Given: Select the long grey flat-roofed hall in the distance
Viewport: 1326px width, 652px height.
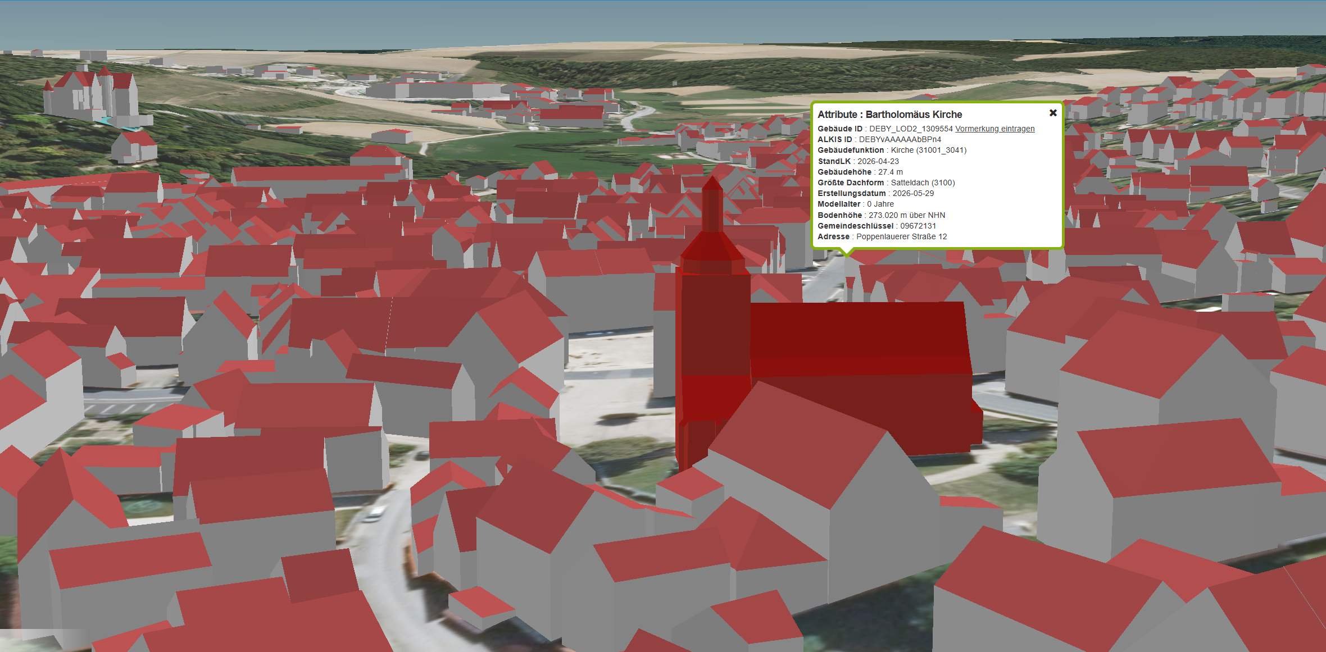Looking at the screenshot, I should pyautogui.click(x=434, y=90).
